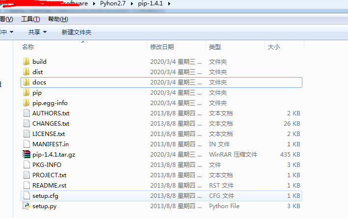Select the file name build
The height and width of the screenshot is (218, 348).
pos(39,61)
